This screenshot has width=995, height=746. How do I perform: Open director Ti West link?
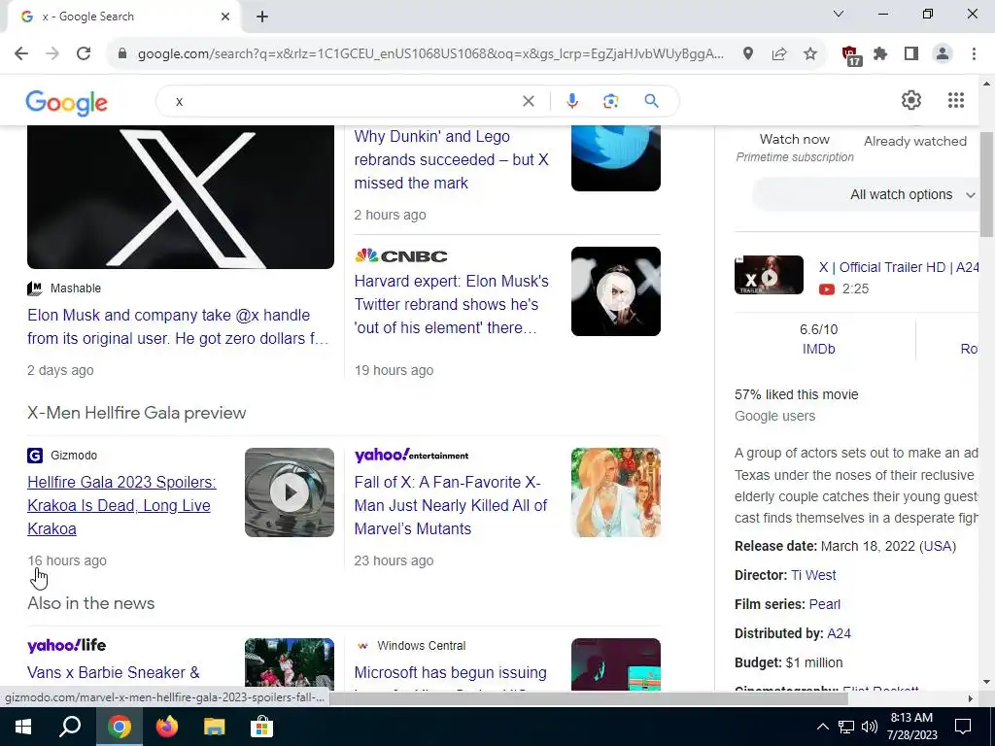coord(813,575)
